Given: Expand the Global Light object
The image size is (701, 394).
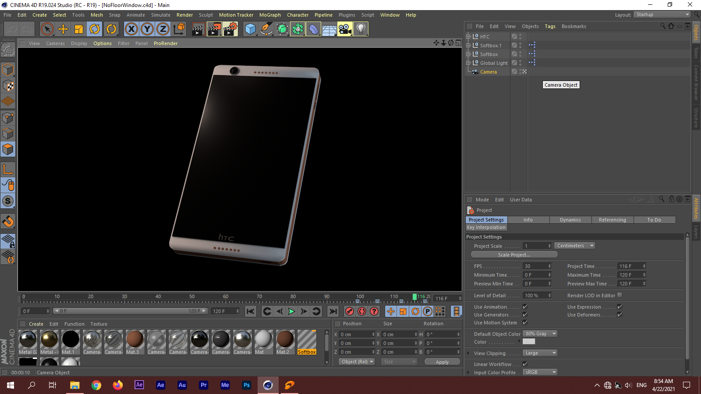Looking at the screenshot, I should click(468, 63).
